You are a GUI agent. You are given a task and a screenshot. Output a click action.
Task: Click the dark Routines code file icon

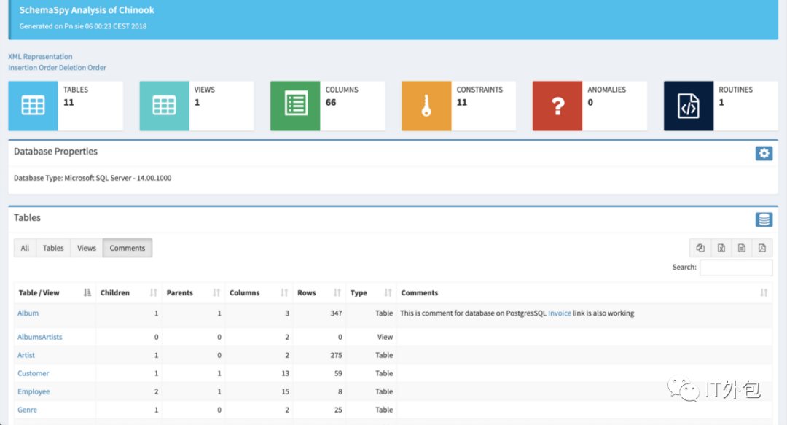click(x=689, y=106)
